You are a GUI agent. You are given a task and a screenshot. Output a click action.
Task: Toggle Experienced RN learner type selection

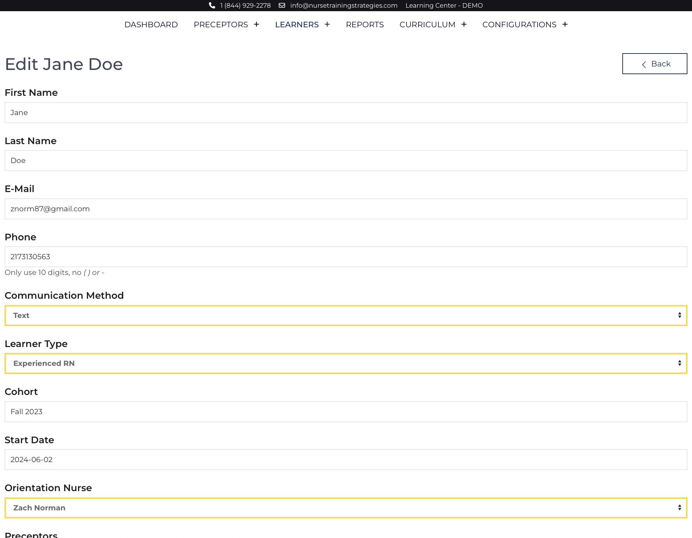tap(346, 363)
